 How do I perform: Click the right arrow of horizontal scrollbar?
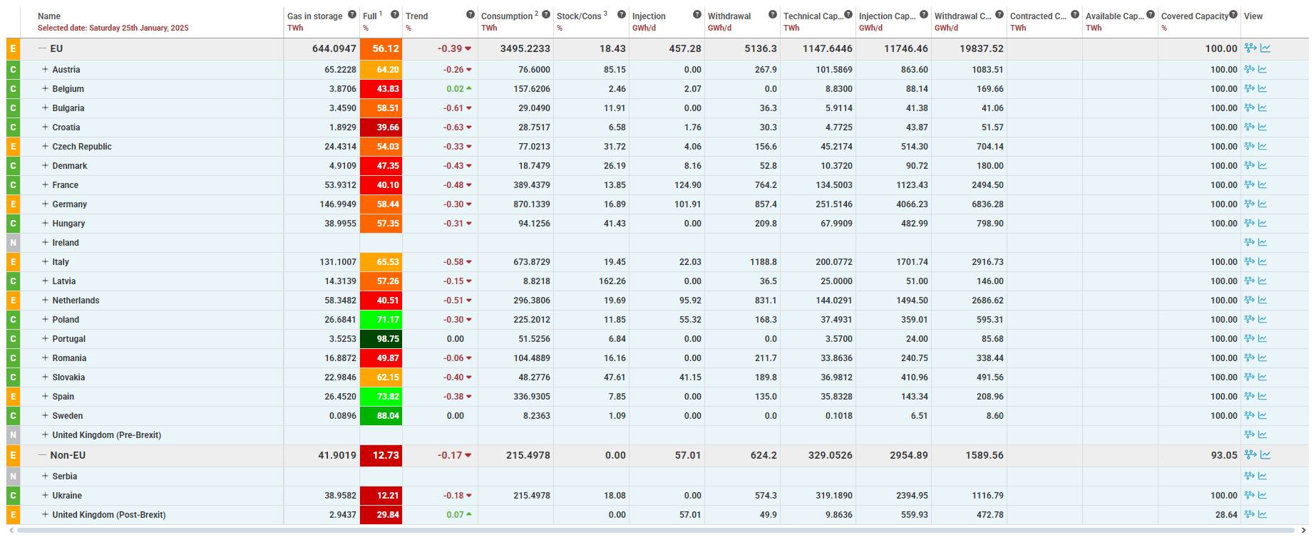pos(1304,531)
